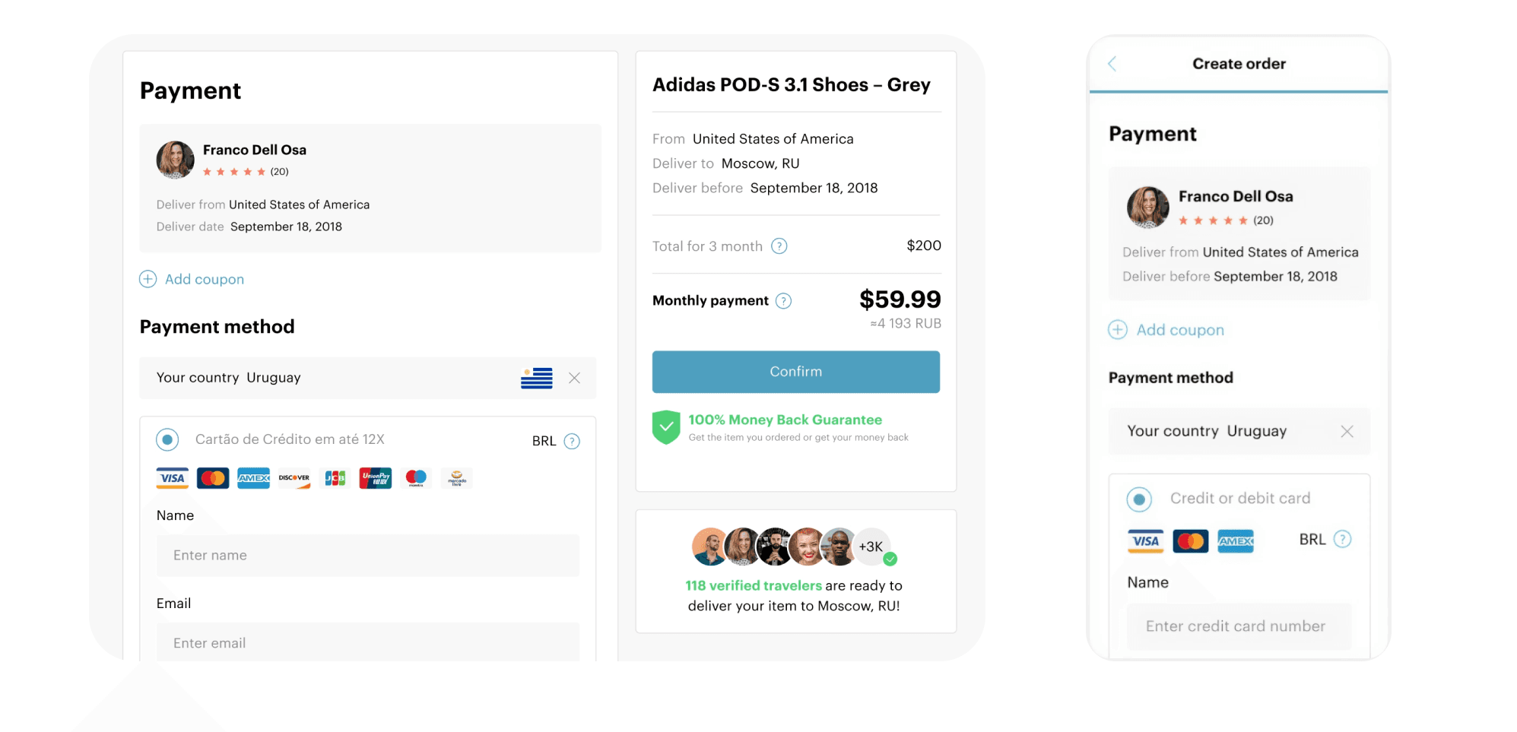Select Cartão de Crédito em até 12X radio
Image resolution: width=1517 pixels, height=732 pixels.
tap(167, 439)
